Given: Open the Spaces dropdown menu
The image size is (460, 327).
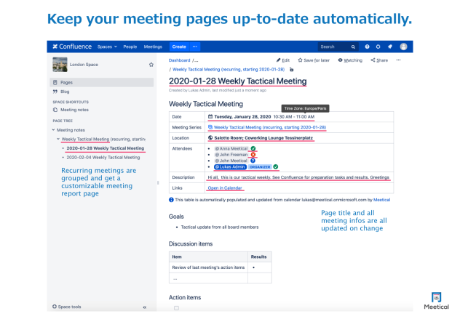Looking at the screenshot, I should pos(107,47).
